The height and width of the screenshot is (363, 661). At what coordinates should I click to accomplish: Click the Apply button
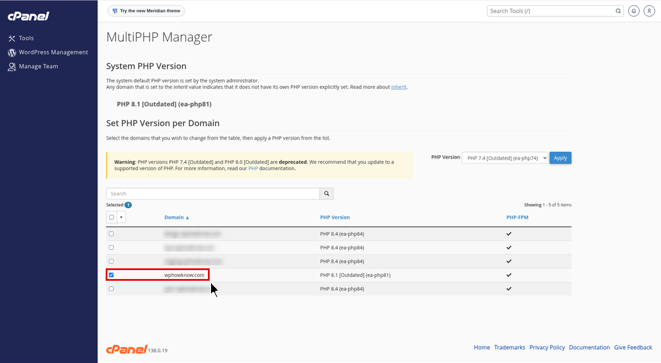pyautogui.click(x=560, y=158)
